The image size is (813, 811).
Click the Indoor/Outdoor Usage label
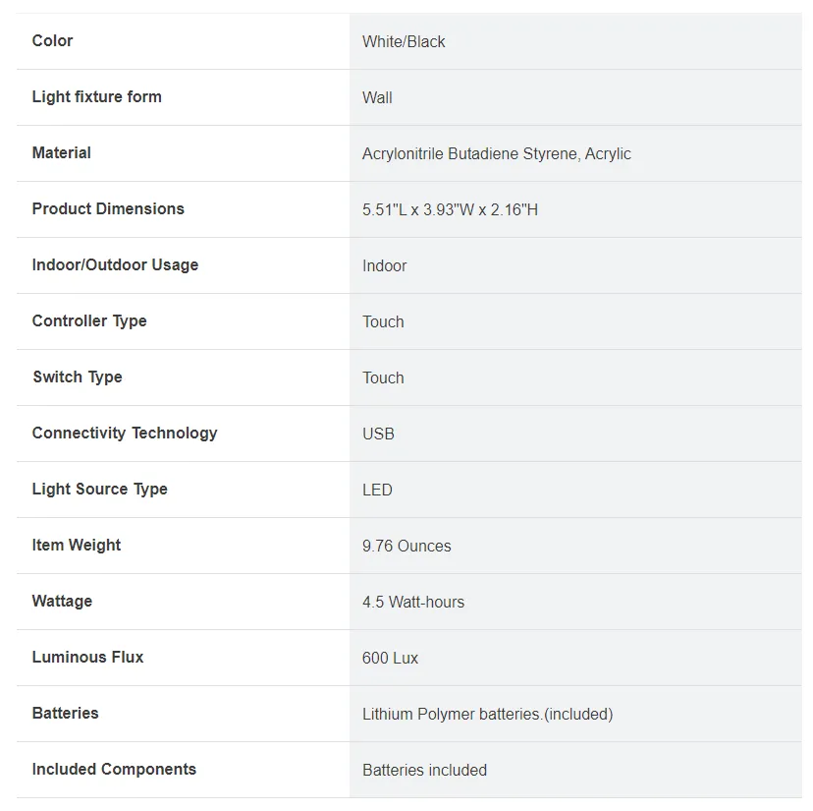[x=115, y=264]
